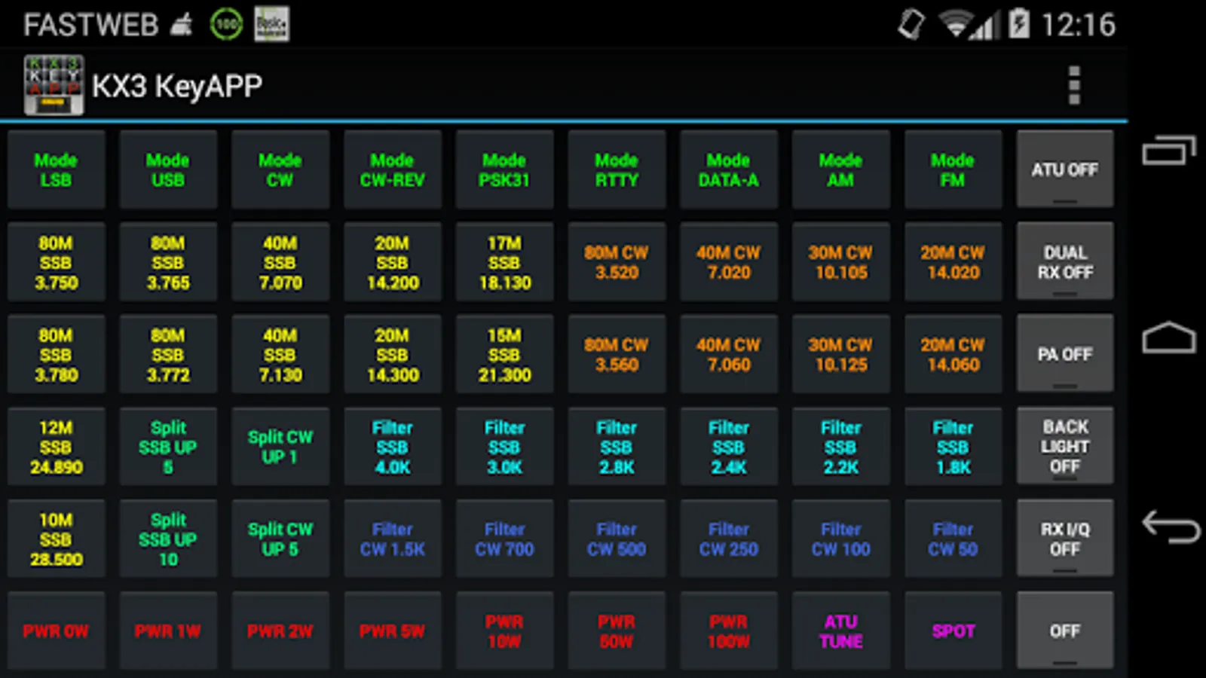Tap the Android recent apps button
Screen dimensions: 1206x678
1169,150
